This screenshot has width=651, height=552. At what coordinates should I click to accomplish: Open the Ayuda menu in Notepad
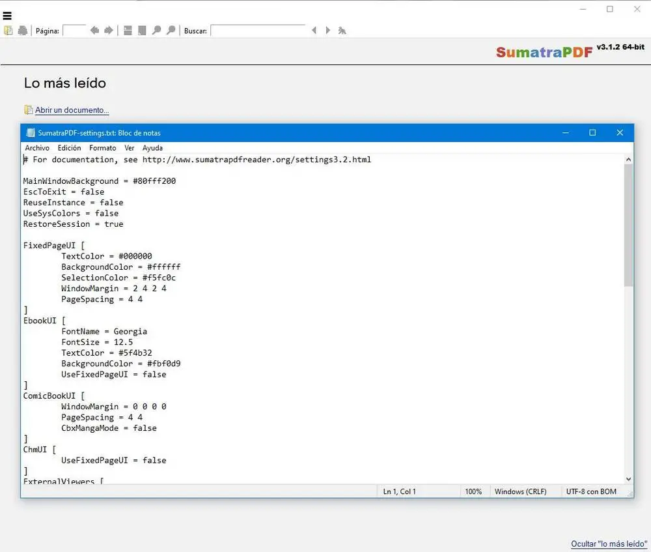click(x=152, y=148)
